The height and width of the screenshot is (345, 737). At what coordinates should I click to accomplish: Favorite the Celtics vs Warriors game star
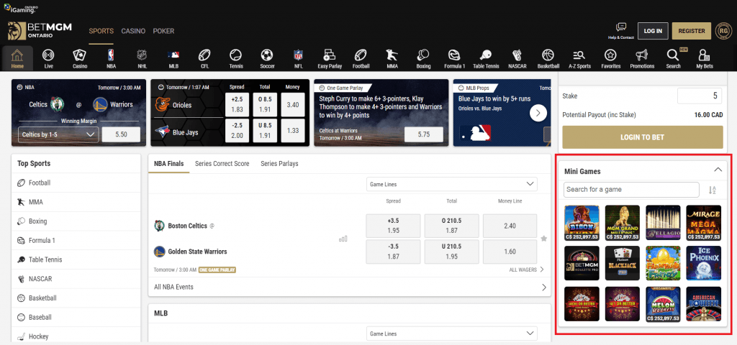[x=544, y=239]
